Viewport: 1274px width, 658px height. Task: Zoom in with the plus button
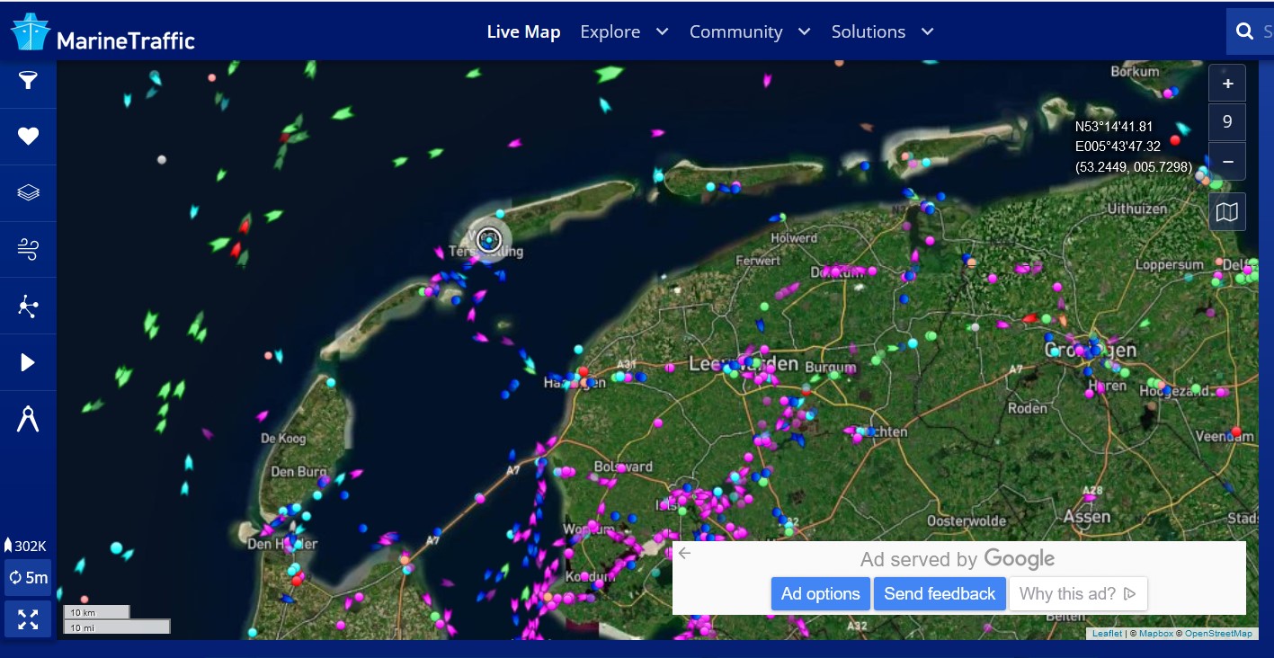(x=1227, y=84)
